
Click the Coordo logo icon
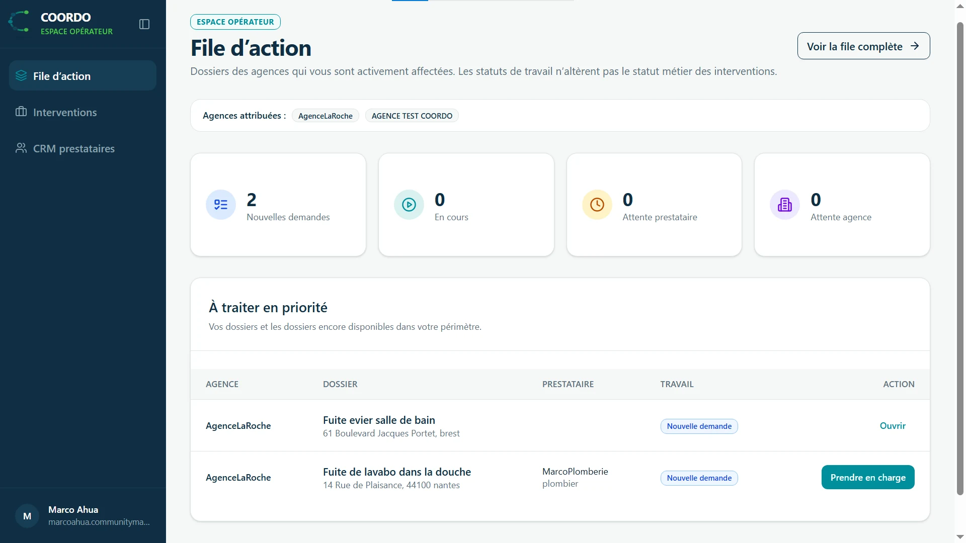click(x=19, y=21)
